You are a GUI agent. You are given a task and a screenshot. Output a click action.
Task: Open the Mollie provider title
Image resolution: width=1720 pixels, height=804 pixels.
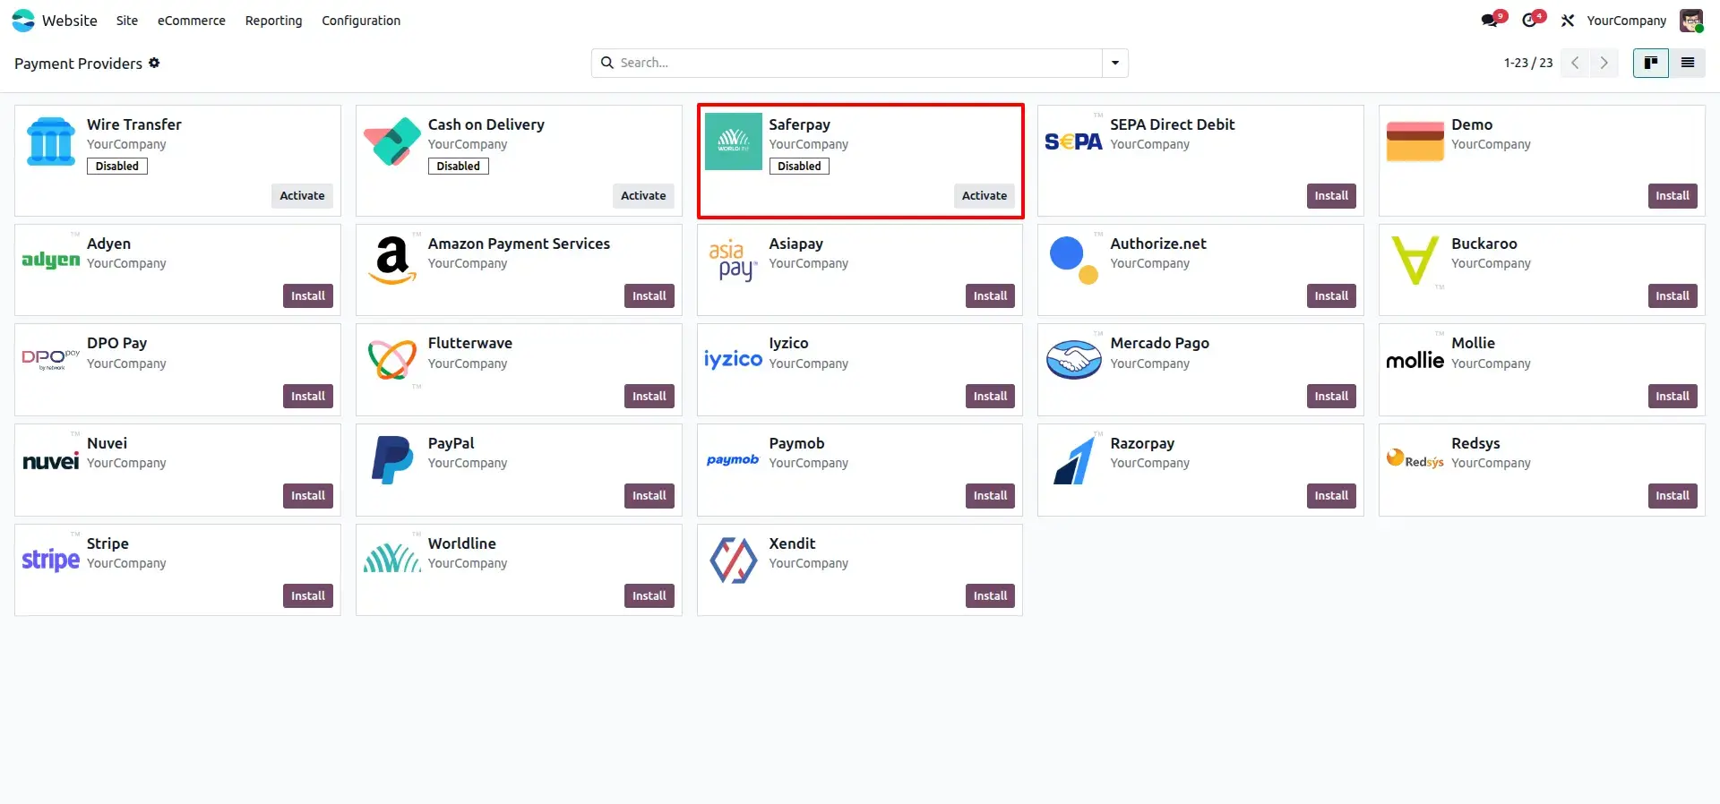click(1473, 343)
